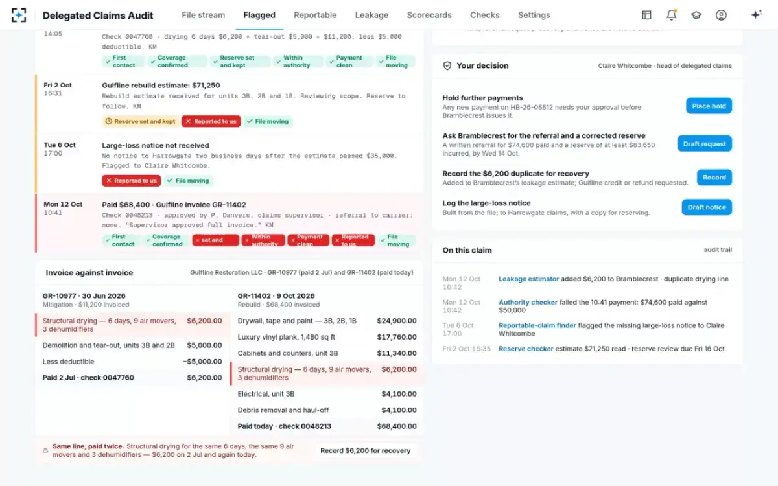Click File moving chip in Mon 12 Oct entry

click(x=396, y=240)
